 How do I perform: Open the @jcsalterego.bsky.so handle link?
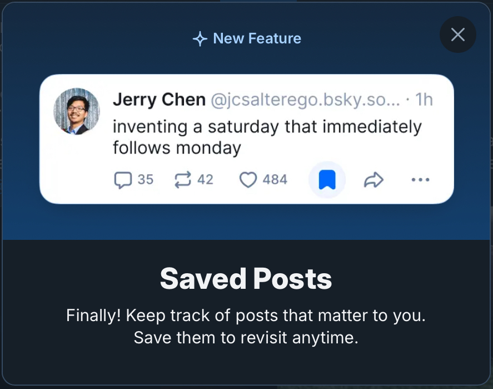(x=305, y=100)
